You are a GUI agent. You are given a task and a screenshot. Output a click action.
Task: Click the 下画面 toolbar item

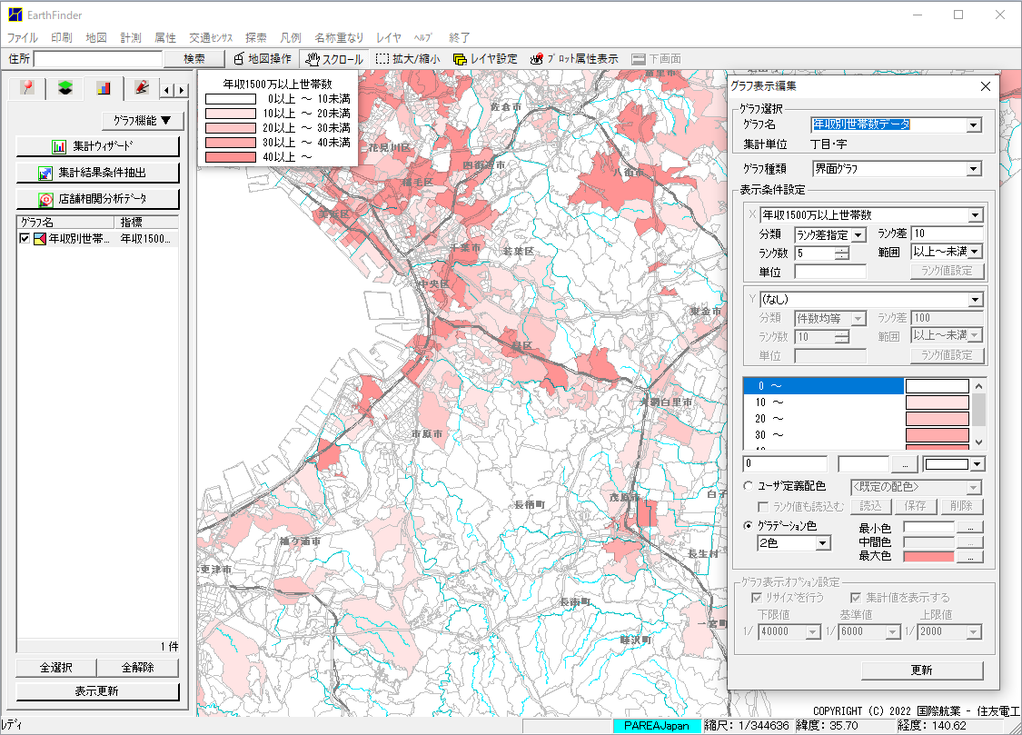tap(657, 59)
